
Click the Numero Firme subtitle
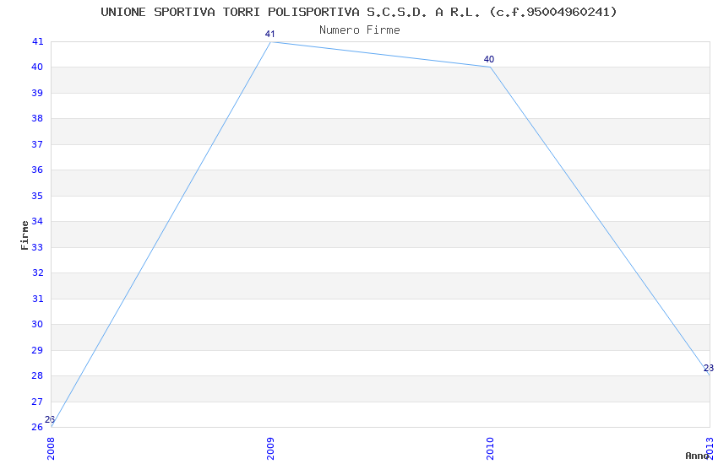360,30
